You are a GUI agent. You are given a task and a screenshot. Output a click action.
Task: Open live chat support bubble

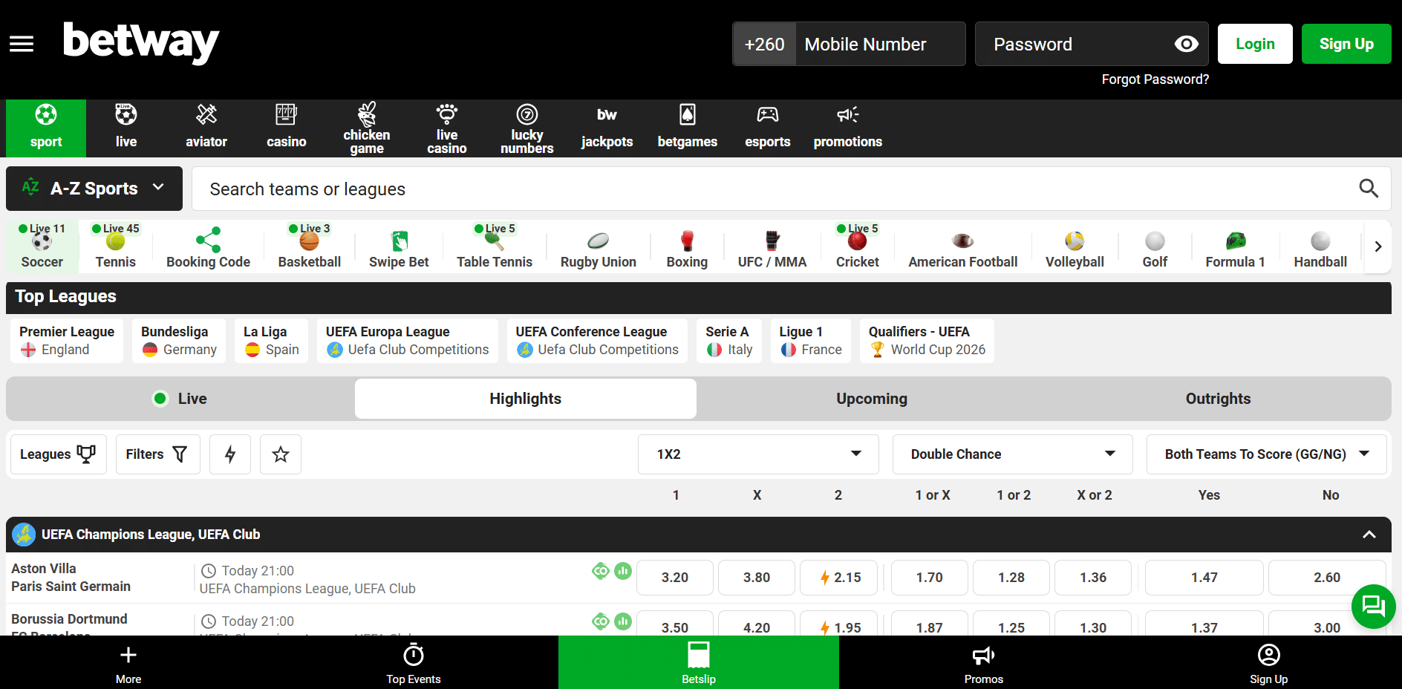pyautogui.click(x=1374, y=607)
